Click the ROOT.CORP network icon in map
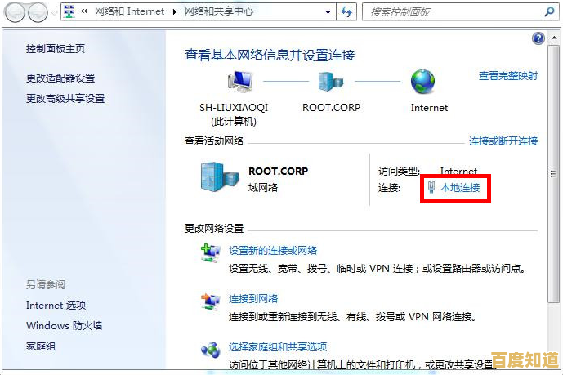The width and height of the screenshot is (563, 375). point(331,82)
